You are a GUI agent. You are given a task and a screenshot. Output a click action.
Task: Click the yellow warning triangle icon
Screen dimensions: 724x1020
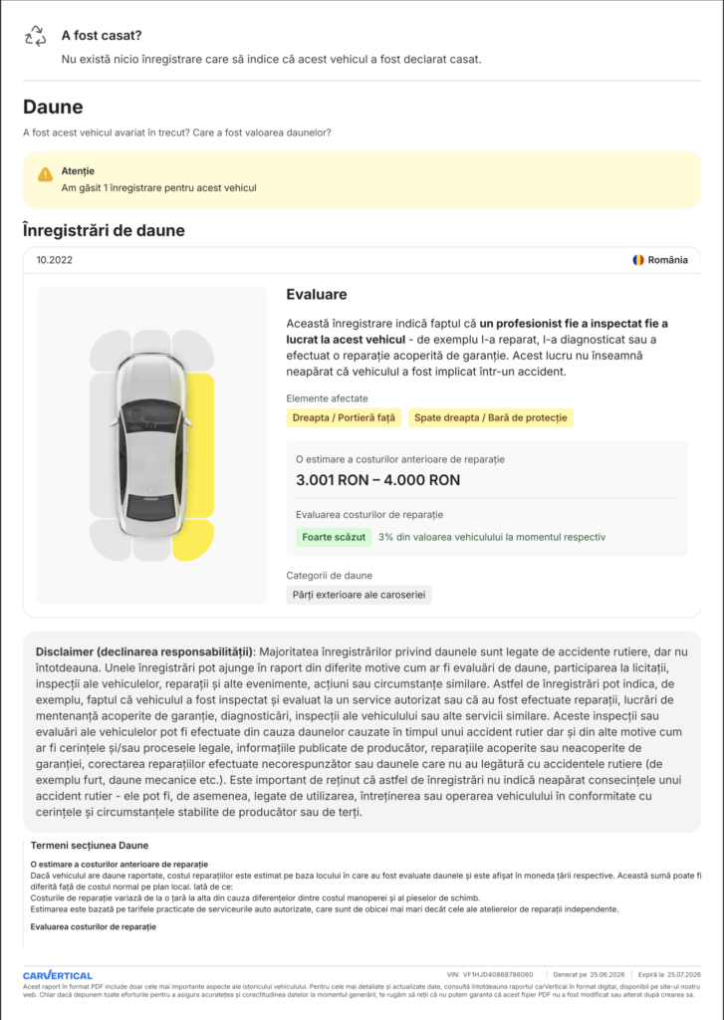tap(45, 173)
